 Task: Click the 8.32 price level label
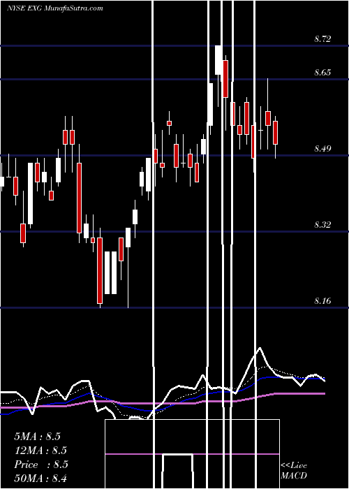coord(322,225)
